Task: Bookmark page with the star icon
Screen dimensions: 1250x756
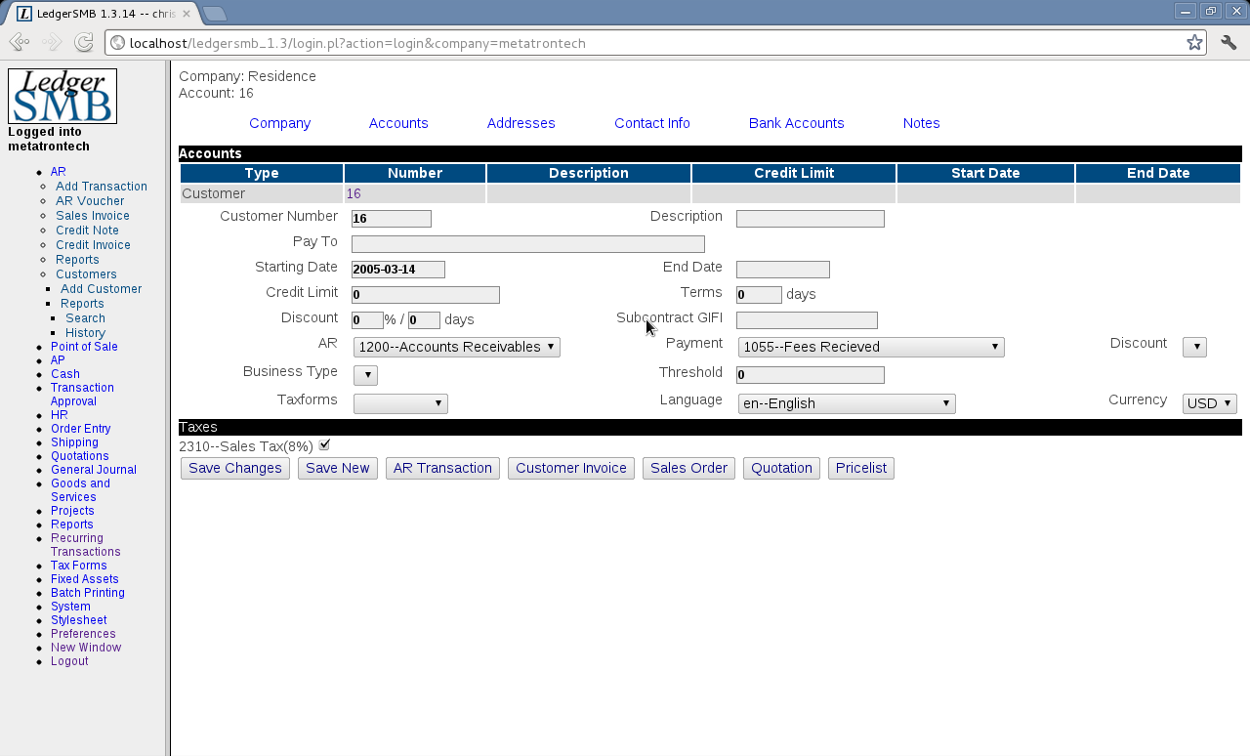Action: tap(1194, 42)
